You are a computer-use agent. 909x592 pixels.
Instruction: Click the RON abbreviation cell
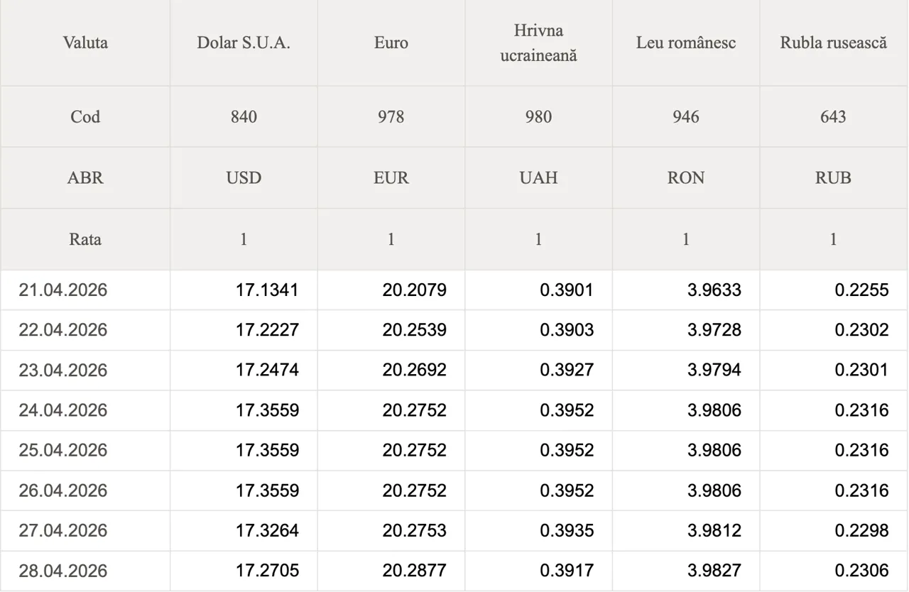click(686, 177)
